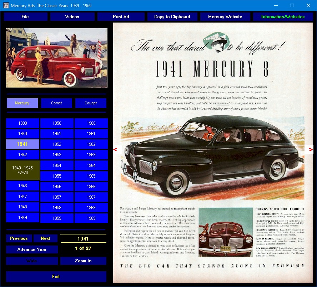Click Print Ad
The height and width of the screenshot is (287, 317).
[121, 17]
